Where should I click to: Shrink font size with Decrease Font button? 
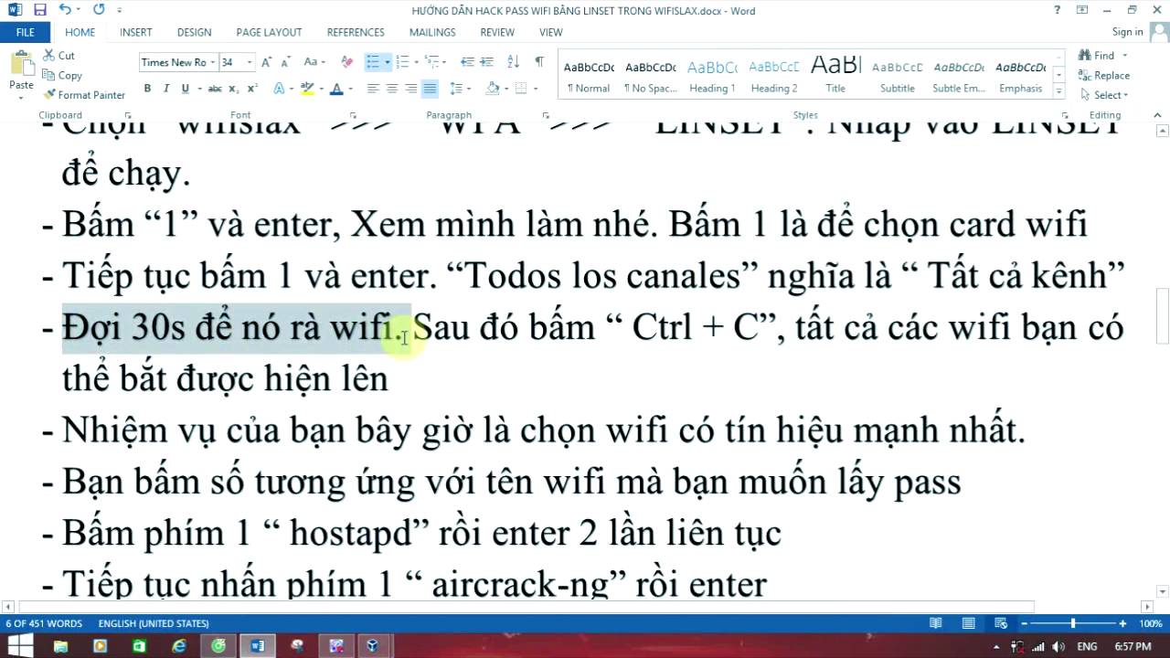[285, 62]
